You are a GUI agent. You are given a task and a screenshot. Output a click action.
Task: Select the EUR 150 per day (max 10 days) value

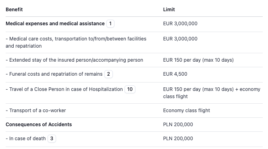[198, 60]
